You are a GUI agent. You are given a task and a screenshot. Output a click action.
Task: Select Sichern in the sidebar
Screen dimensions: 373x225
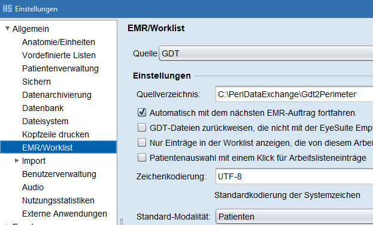click(x=37, y=82)
